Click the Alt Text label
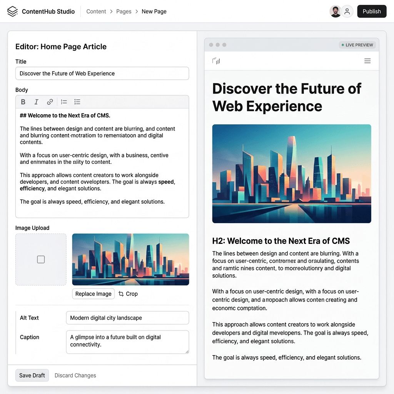This screenshot has width=394, height=394. pyautogui.click(x=29, y=318)
